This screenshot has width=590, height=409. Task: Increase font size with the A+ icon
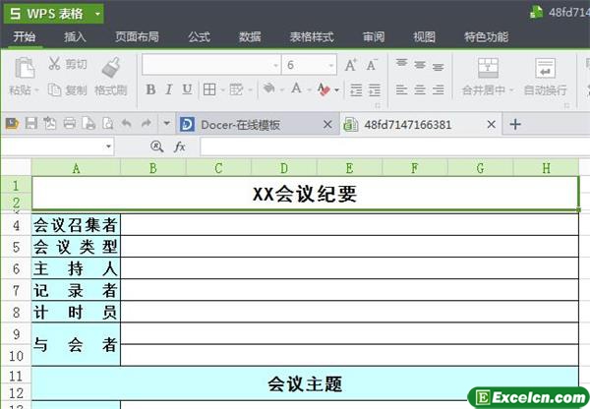click(x=350, y=65)
